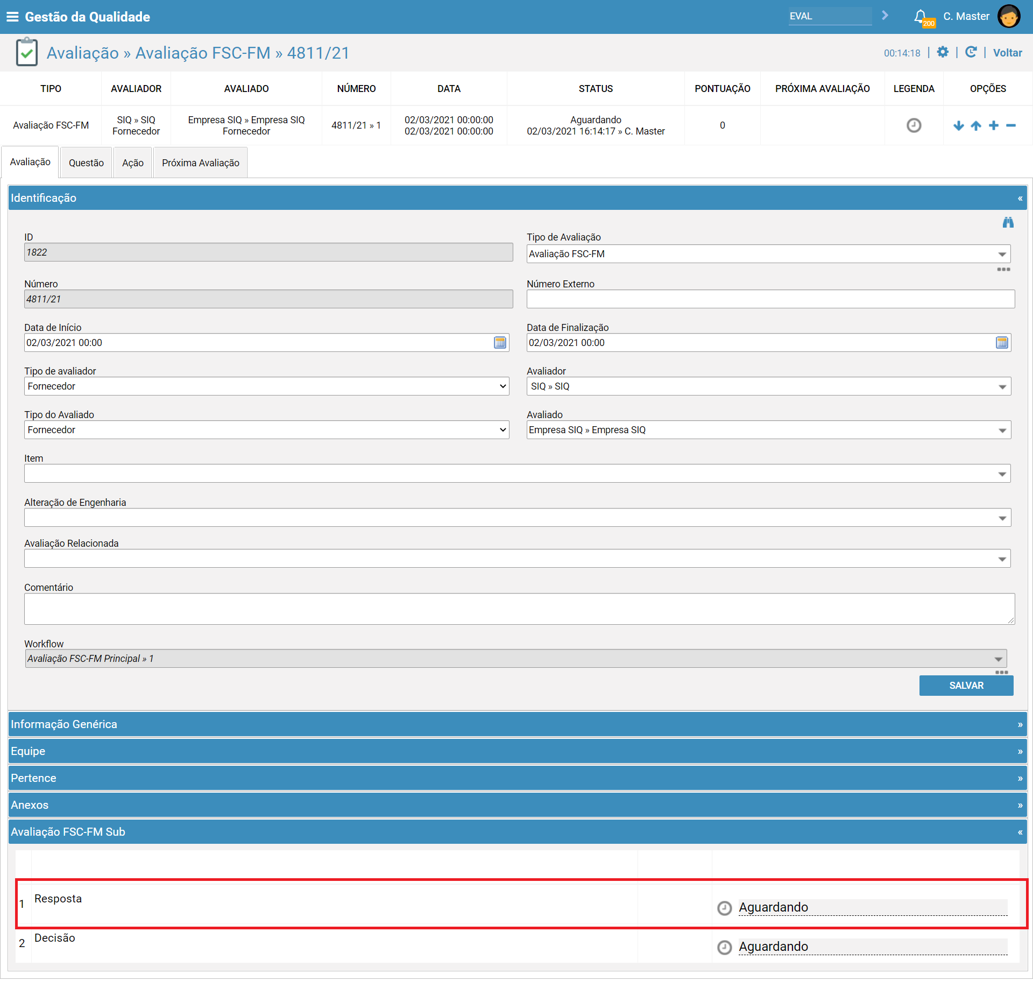Expand the Informação Genérica section

pyautogui.click(x=518, y=724)
